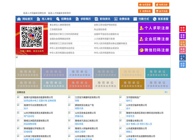Open the QQ群 floating sidebar icon

click(182, 58)
